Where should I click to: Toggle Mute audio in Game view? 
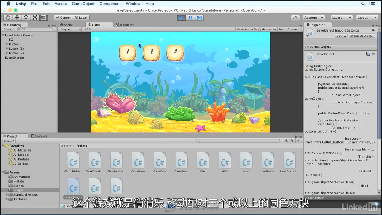[269, 29]
